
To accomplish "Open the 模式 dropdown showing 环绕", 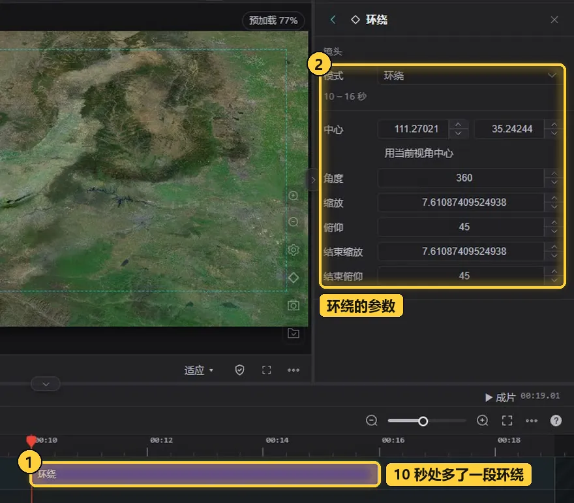I will pos(469,76).
